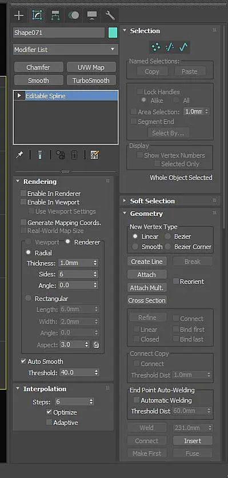Collapse the Geometry rollout
This screenshot has width=228, height=478.
click(x=125, y=213)
